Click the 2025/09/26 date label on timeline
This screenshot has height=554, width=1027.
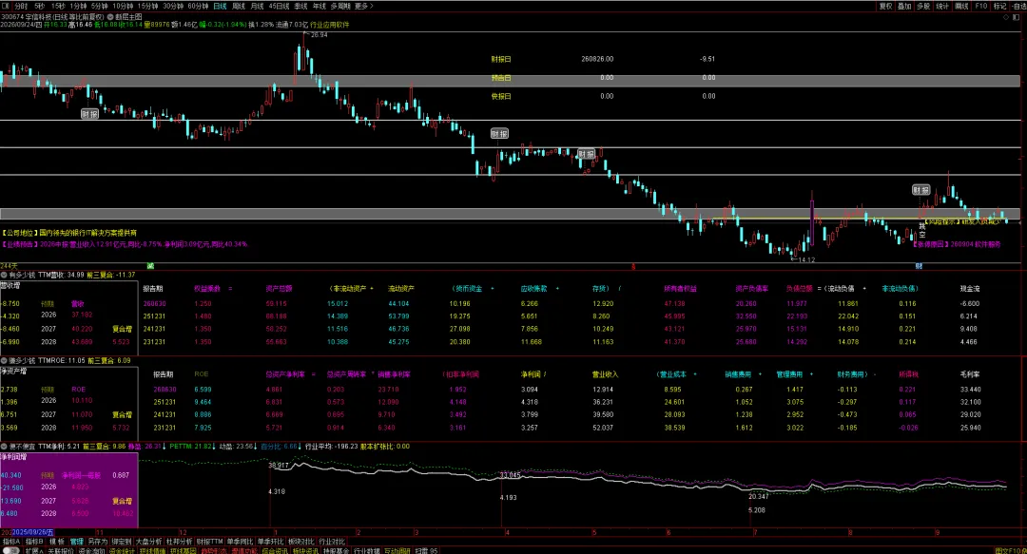pyautogui.click(x=32, y=532)
